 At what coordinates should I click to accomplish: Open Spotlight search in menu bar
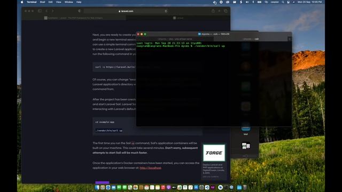[283, 2]
